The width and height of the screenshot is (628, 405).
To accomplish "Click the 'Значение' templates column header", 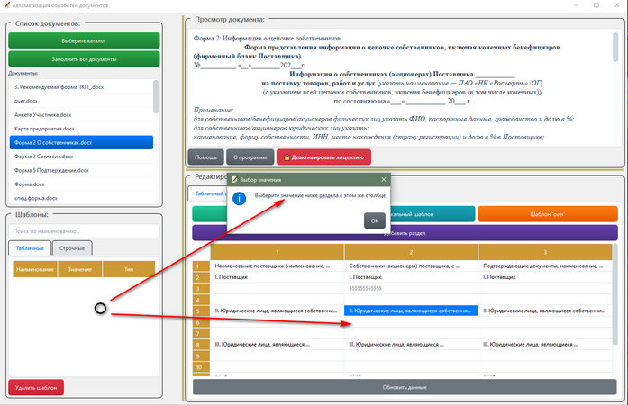I will coord(79,269).
